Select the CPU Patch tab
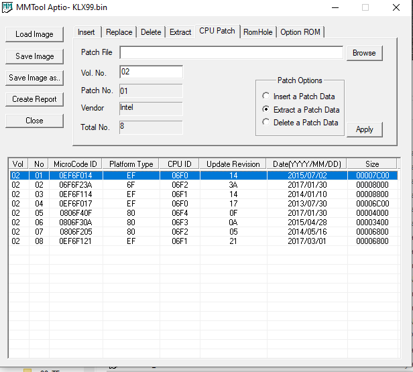 point(217,31)
